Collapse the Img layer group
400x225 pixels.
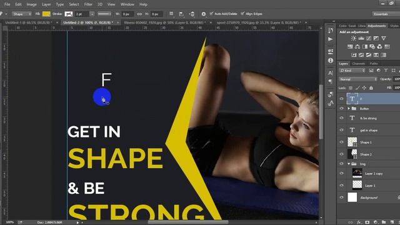349,164
